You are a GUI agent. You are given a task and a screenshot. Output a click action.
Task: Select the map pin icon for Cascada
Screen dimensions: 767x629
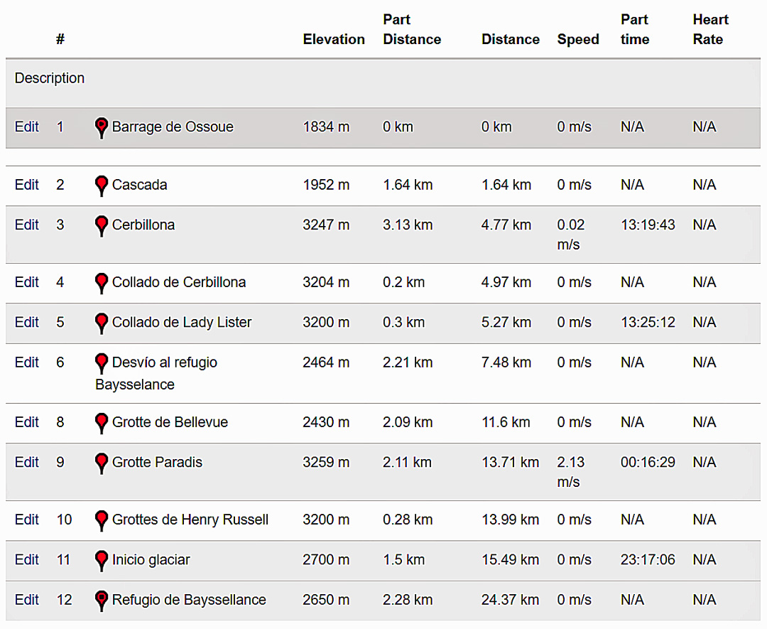click(102, 186)
